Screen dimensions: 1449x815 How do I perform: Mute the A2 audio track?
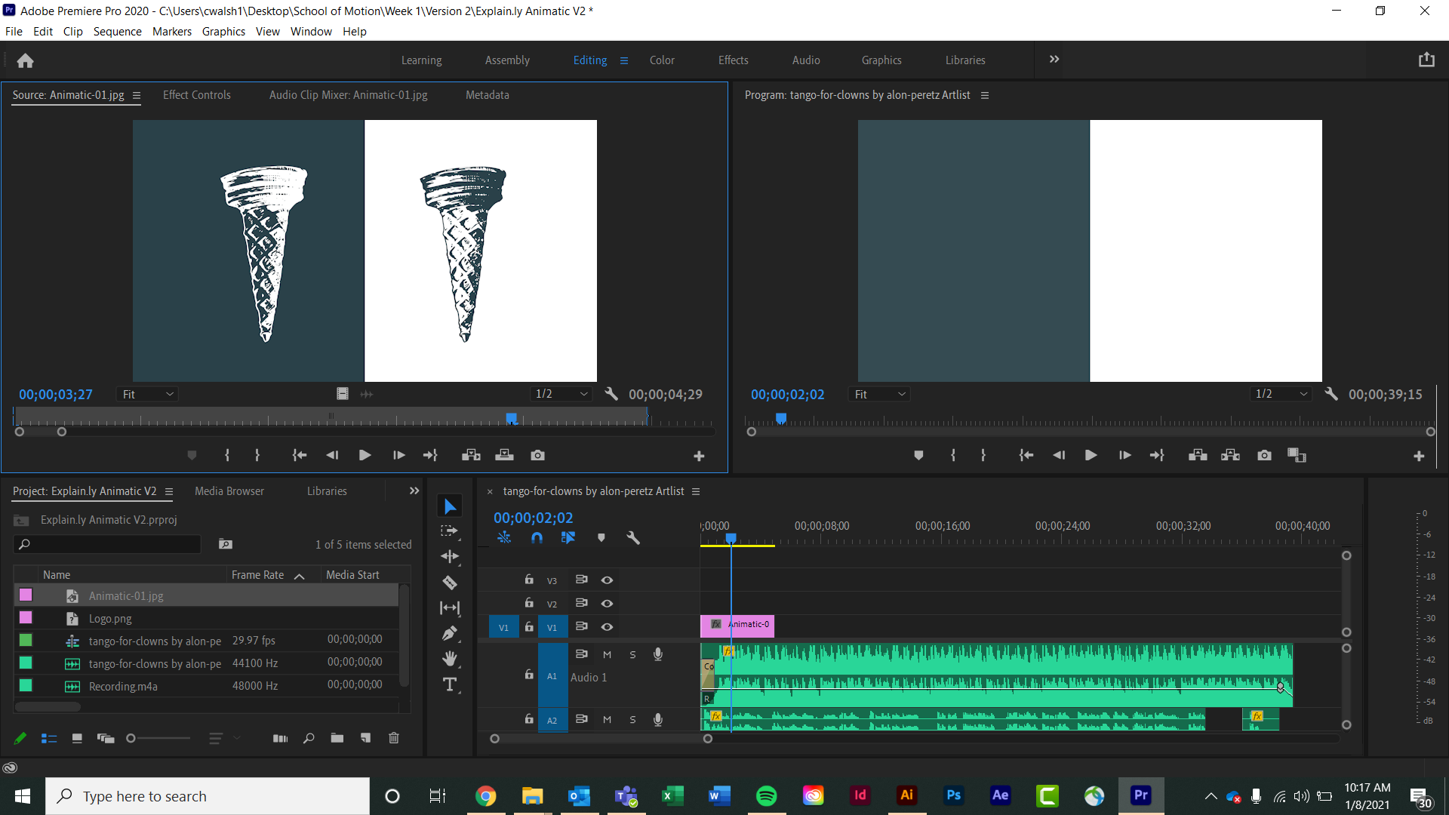607,719
